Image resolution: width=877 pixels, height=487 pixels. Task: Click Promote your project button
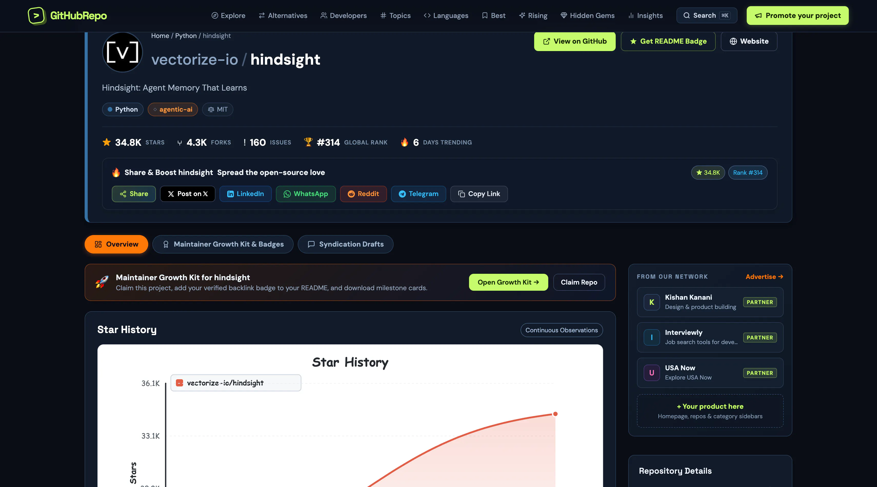[x=797, y=16]
